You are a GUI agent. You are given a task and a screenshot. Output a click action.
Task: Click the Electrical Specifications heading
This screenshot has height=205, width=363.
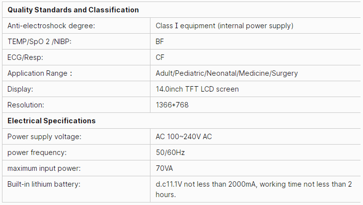coord(52,121)
